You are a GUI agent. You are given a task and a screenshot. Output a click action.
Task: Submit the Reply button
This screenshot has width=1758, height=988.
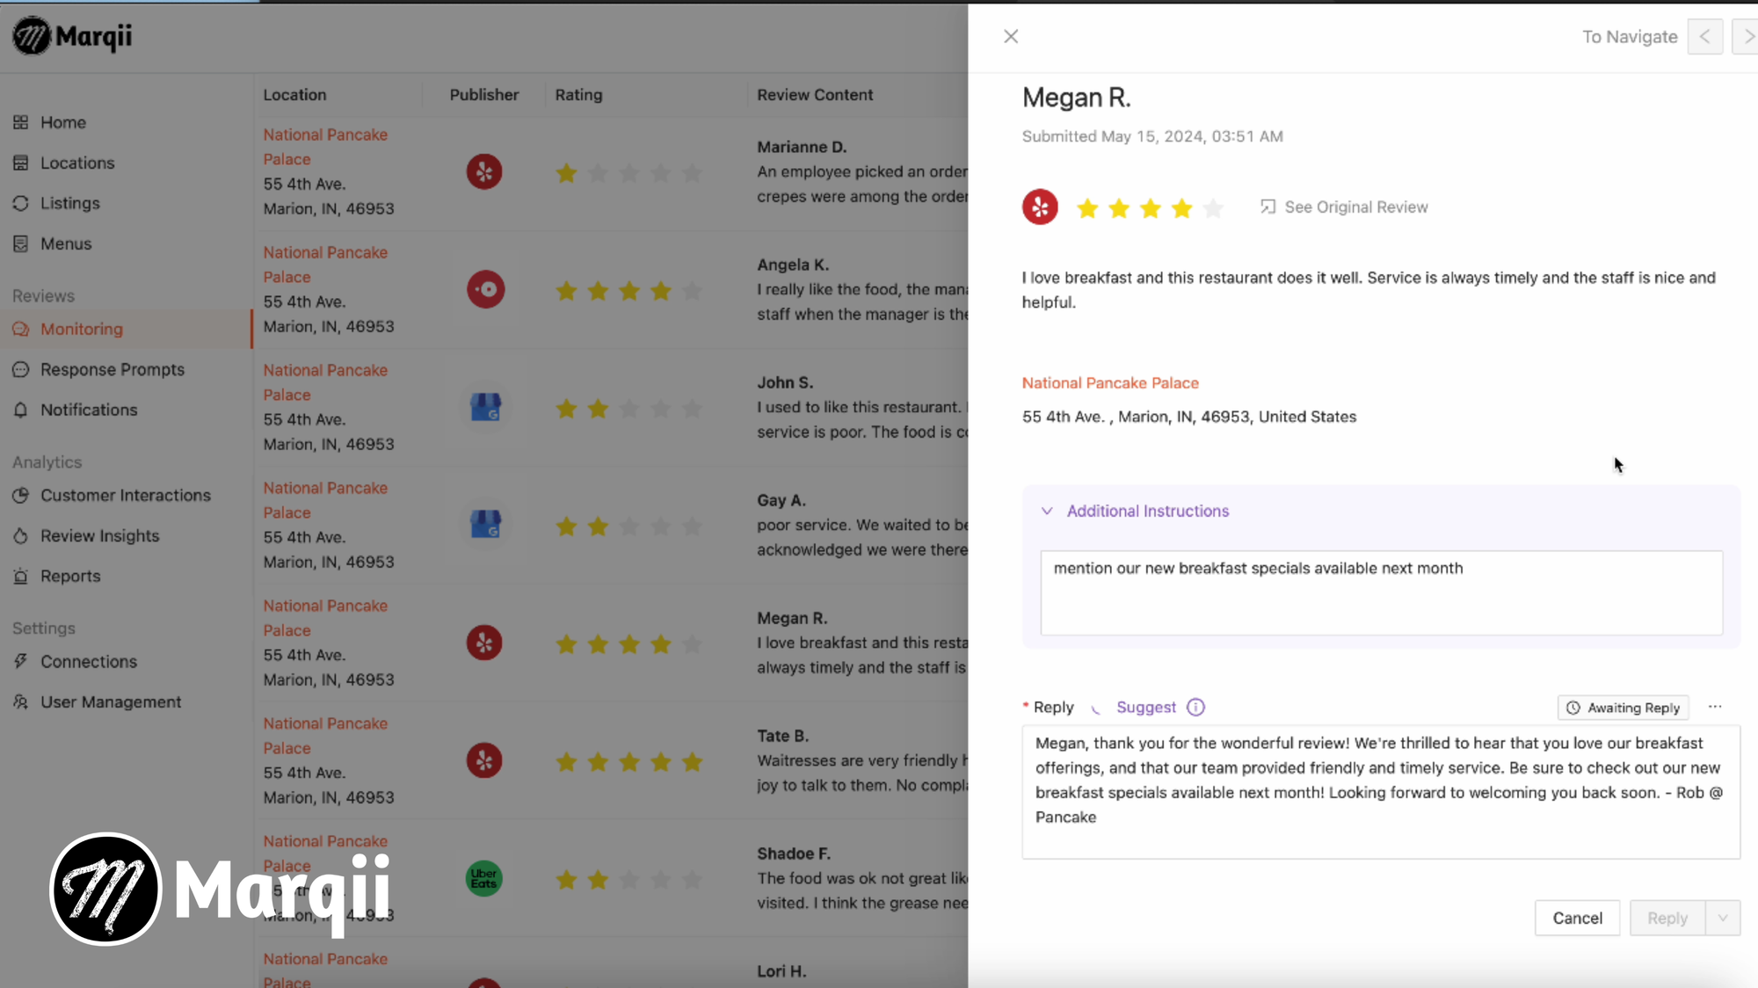pyautogui.click(x=1667, y=918)
